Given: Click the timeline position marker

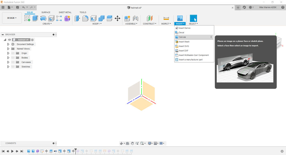Looking at the screenshot, I should coord(75,151).
